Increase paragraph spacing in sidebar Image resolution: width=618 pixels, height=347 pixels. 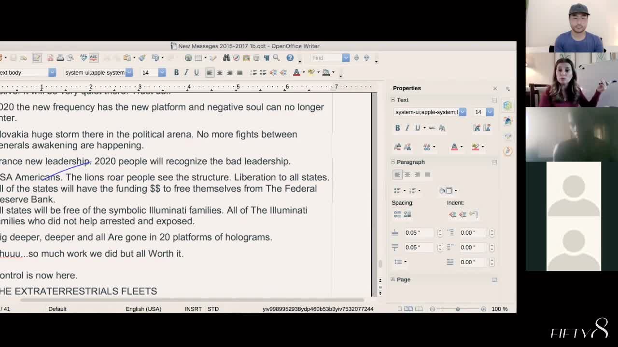point(397,214)
